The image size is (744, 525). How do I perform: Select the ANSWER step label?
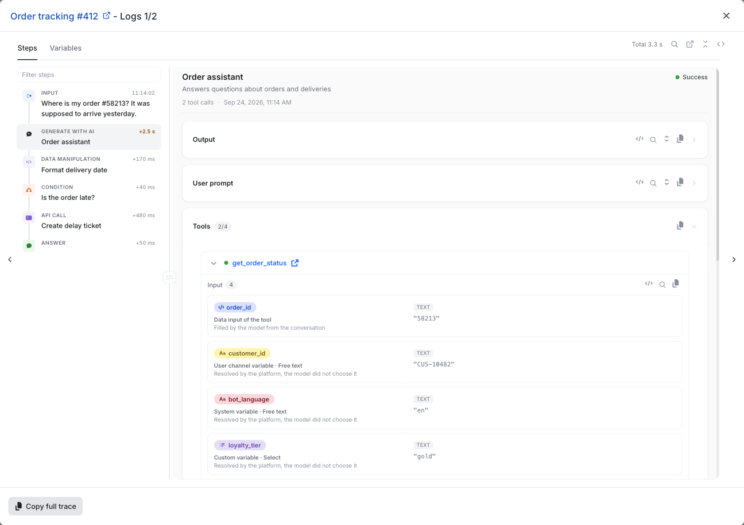tap(53, 243)
